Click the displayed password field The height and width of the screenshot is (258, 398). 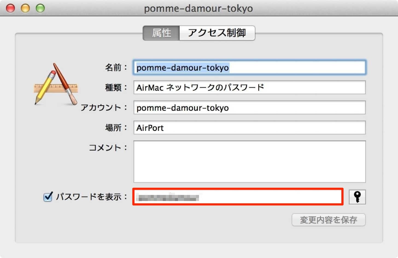[x=238, y=197]
